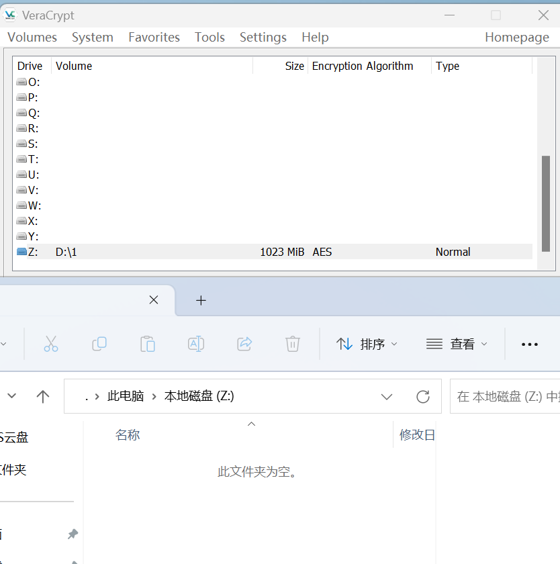Select drive slot X: icon
The height and width of the screenshot is (564, 560).
click(21, 221)
